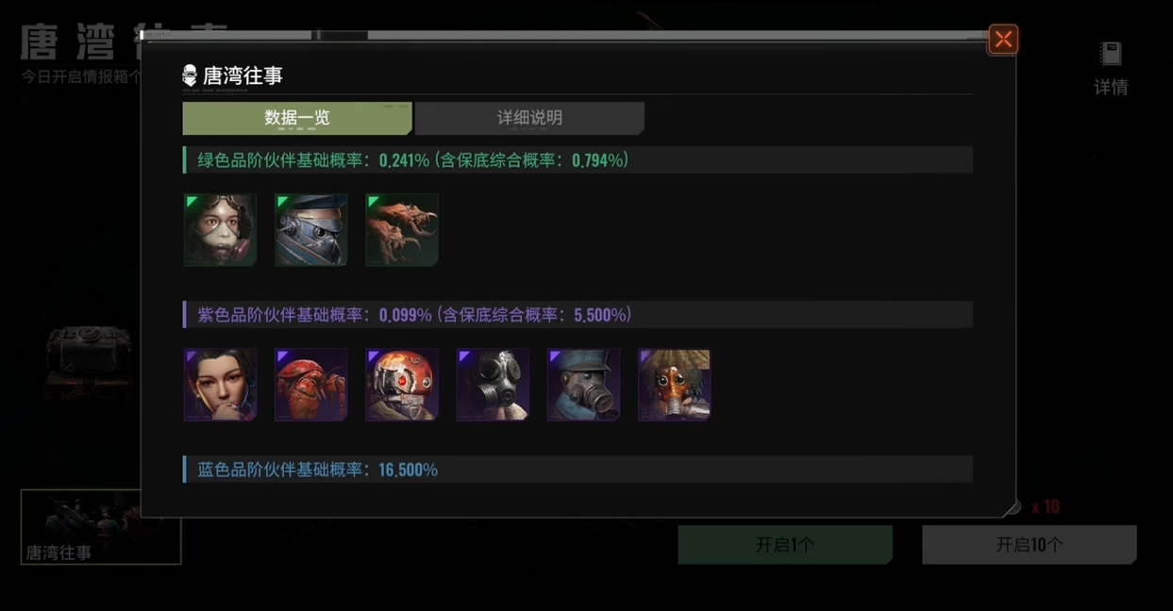This screenshot has height=611, width=1173.
Task: Click the purple-tier probability header bar
Action: [x=578, y=315]
